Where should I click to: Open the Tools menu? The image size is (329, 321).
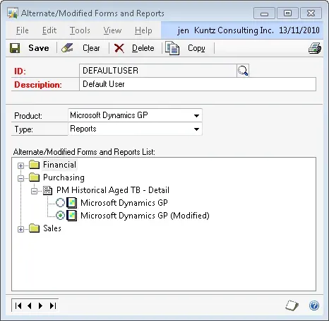point(80,30)
